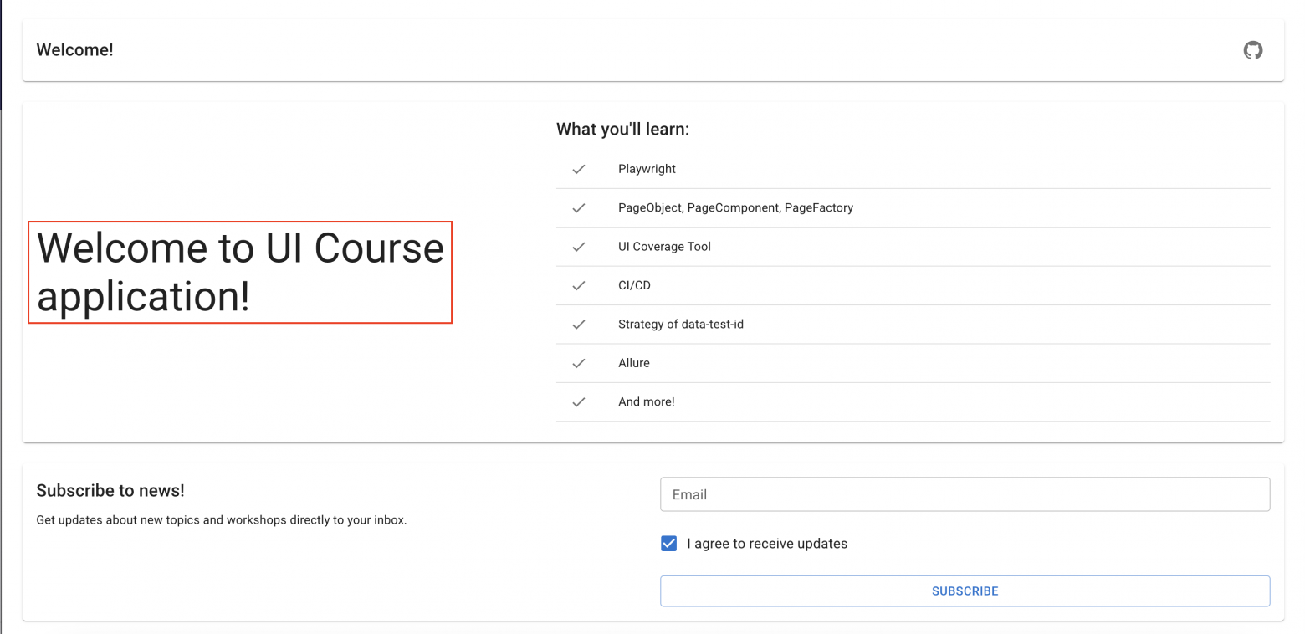This screenshot has height=634, width=1305.
Task: Click the checkmark beside And more!
Action: [578, 402]
